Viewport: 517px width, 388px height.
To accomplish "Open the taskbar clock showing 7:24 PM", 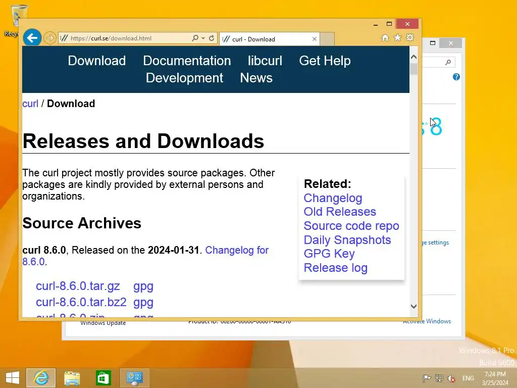I will [x=495, y=378].
